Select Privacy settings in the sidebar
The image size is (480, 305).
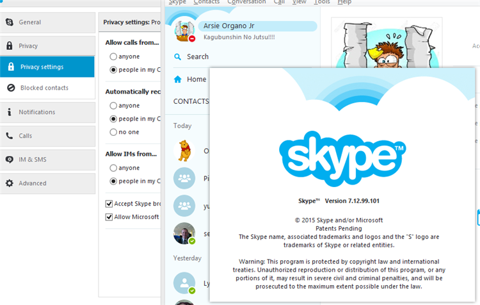coord(47,67)
